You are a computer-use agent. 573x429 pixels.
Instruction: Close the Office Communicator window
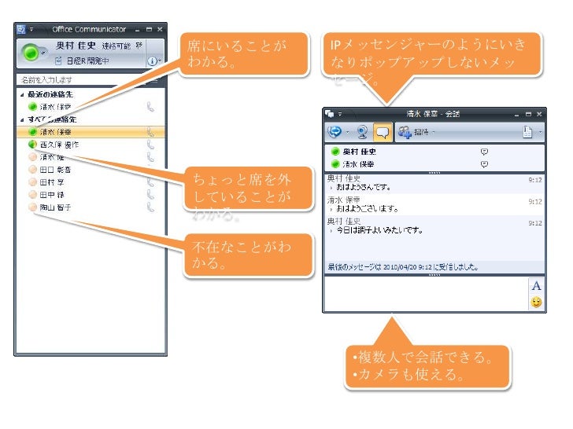coord(160,29)
